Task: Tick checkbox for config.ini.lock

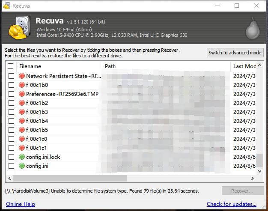Action: (11, 157)
